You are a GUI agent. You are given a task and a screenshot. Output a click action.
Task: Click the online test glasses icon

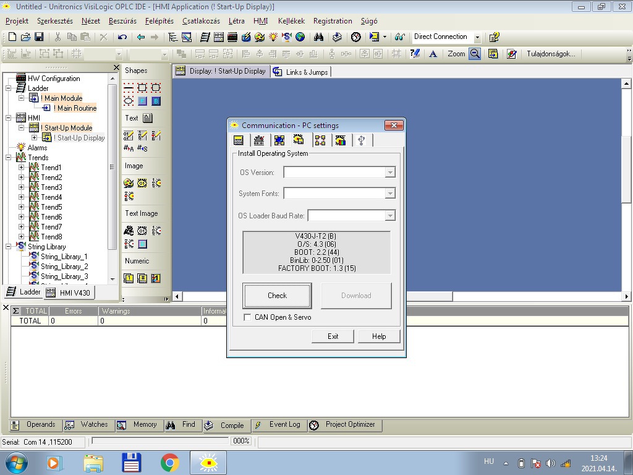coord(400,37)
